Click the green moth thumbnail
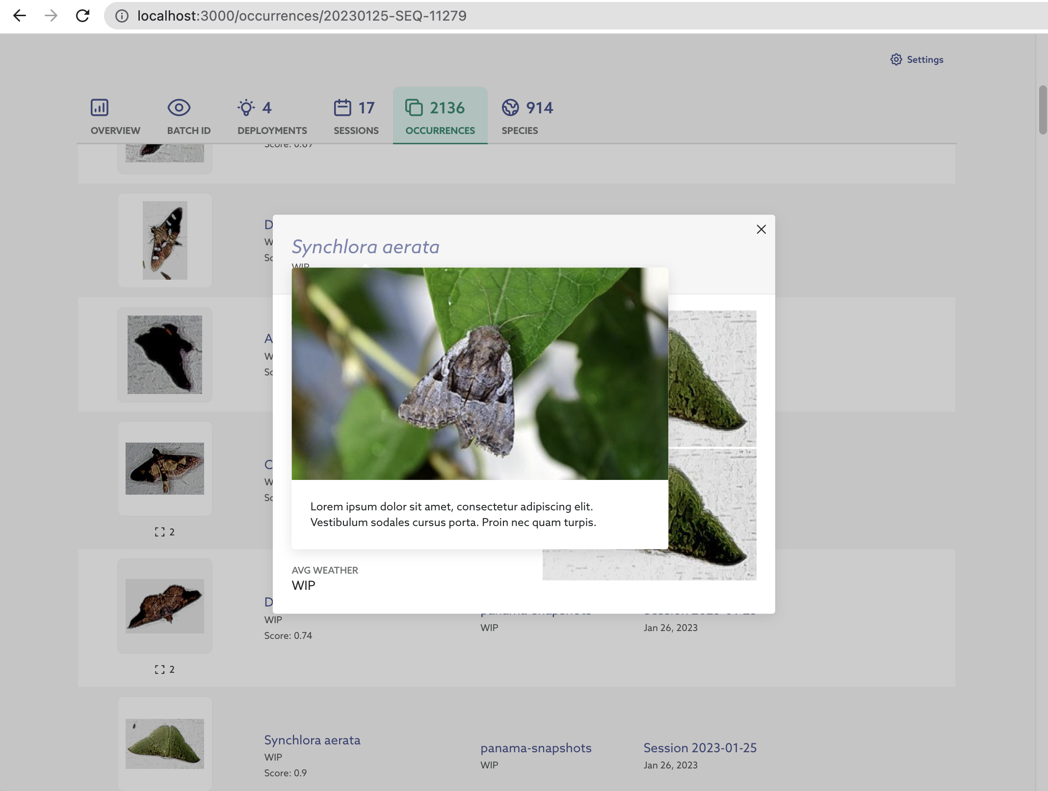Image resolution: width=1048 pixels, height=791 pixels. [x=165, y=743]
